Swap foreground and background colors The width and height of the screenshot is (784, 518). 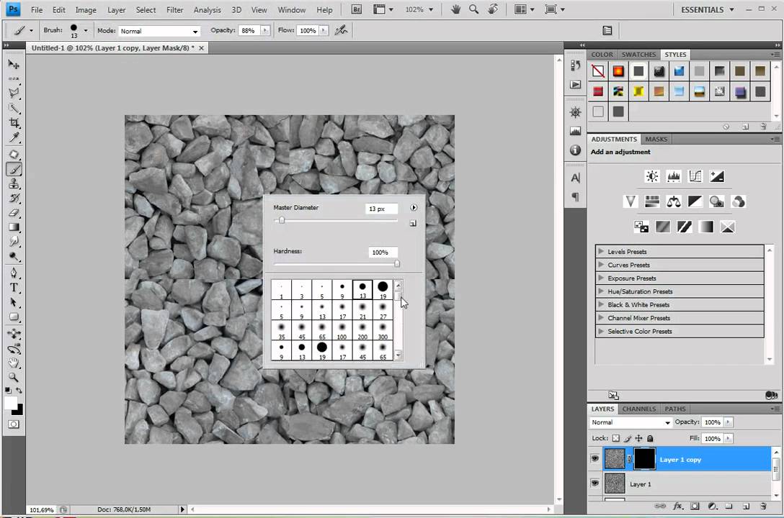19,390
